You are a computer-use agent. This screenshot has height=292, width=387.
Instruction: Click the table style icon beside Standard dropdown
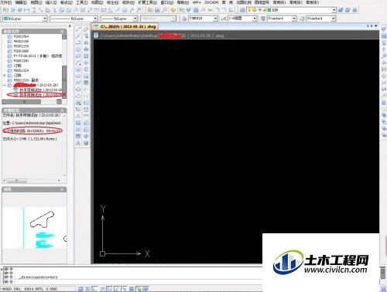(x=263, y=19)
